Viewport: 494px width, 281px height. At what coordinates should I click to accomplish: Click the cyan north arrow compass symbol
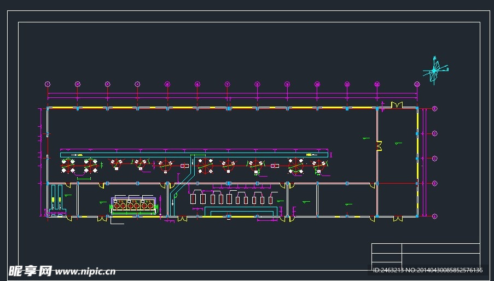click(435, 70)
